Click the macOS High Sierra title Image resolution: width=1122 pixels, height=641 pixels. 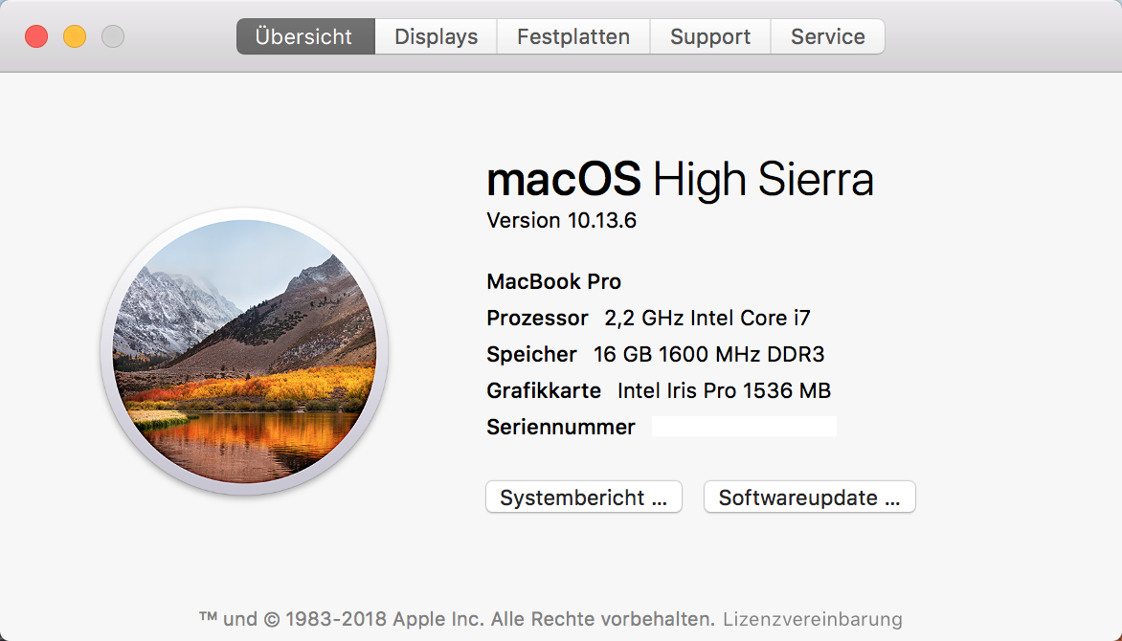pos(680,180)
